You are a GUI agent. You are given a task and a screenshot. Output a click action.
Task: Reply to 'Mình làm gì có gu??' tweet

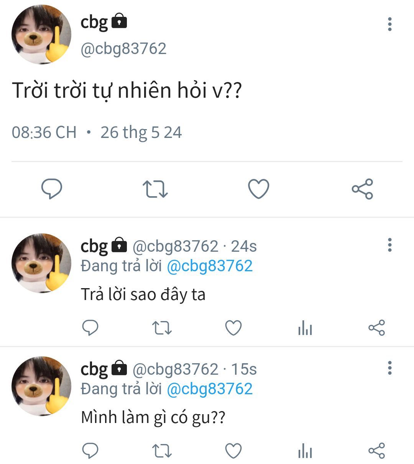90,451
